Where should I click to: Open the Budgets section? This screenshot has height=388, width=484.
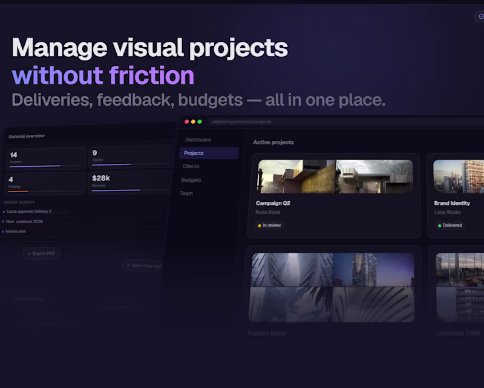pyautogui.click(x=191, y=180)
